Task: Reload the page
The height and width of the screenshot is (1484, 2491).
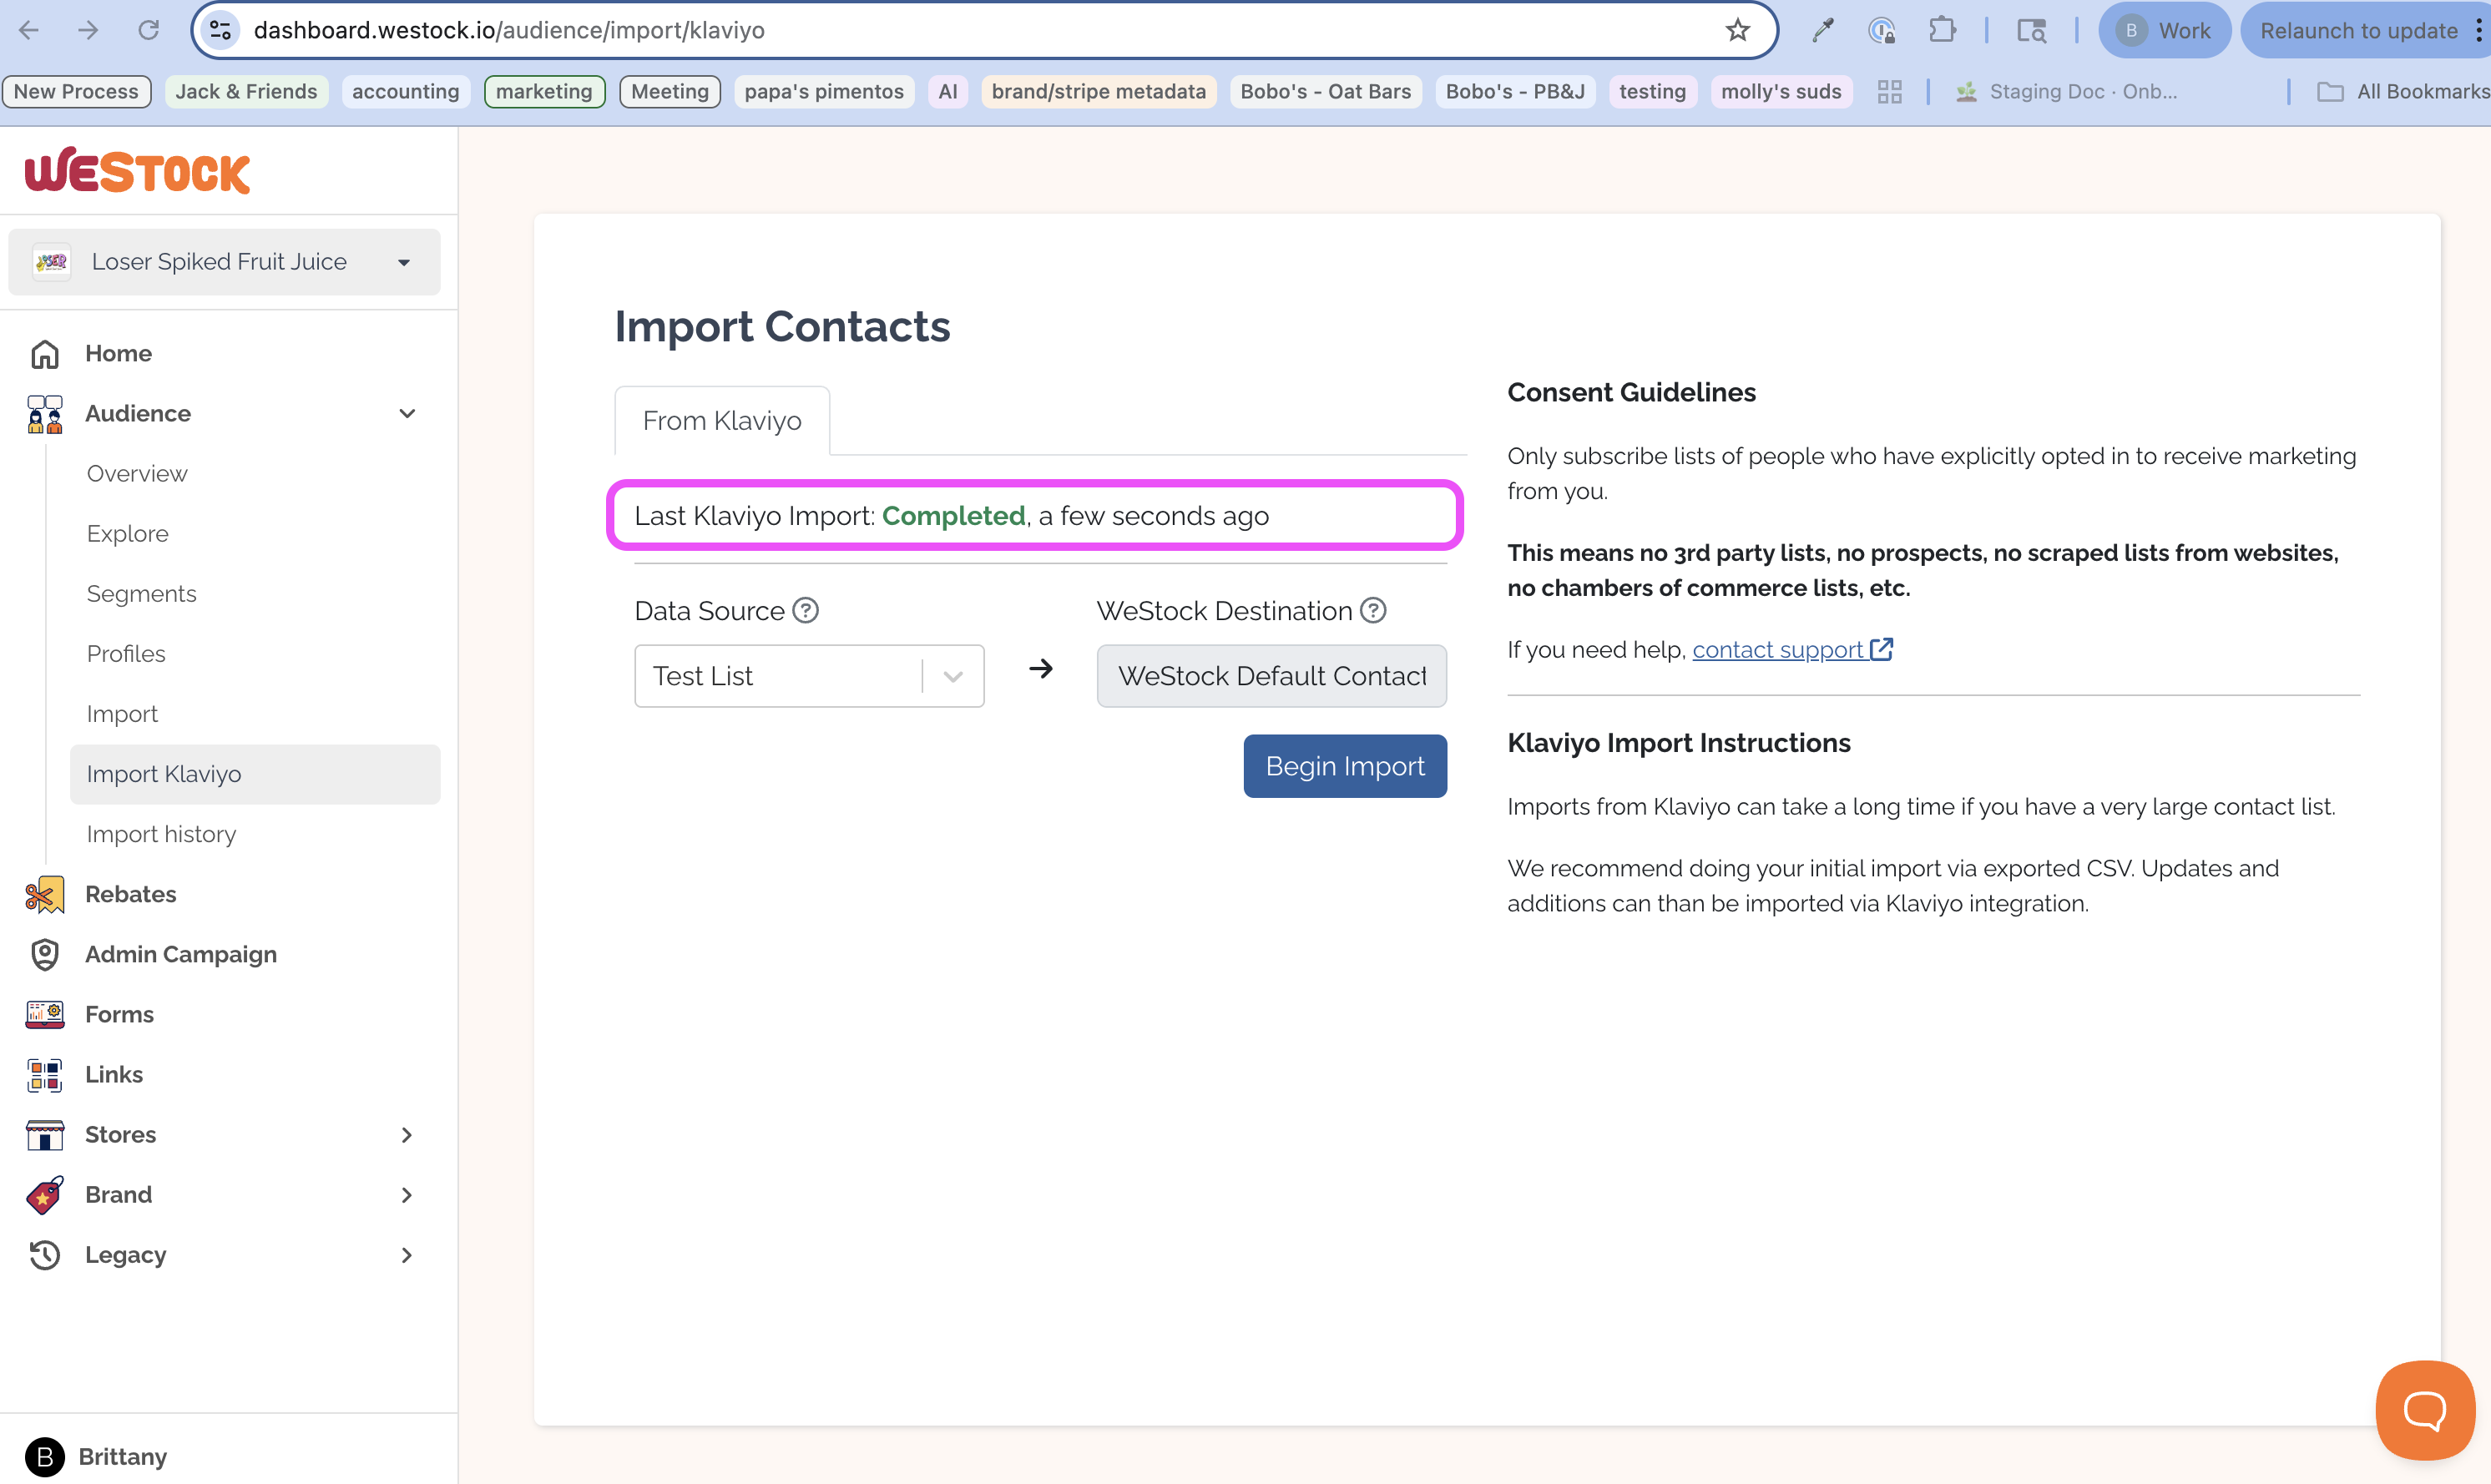Action: click(x=149, y=30)
